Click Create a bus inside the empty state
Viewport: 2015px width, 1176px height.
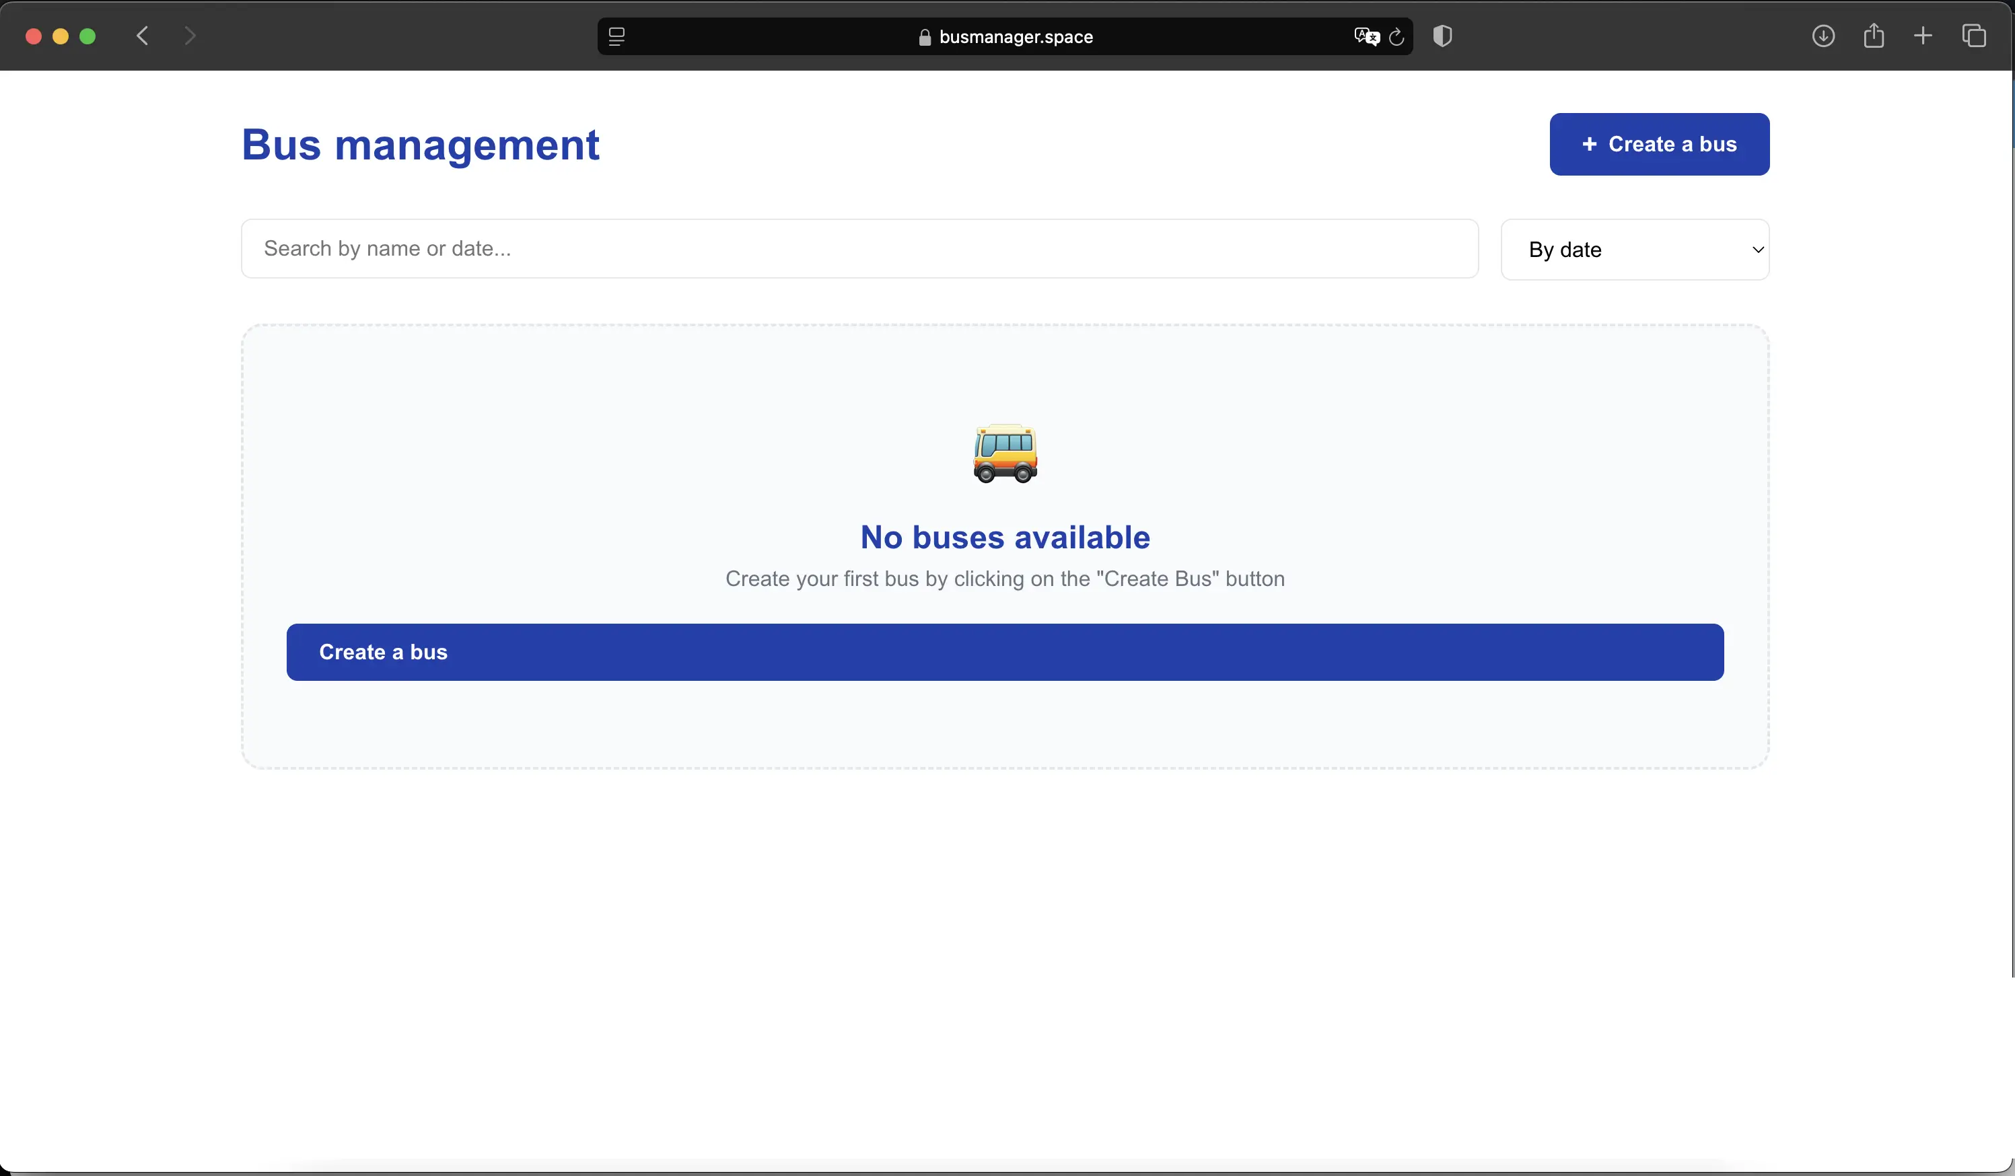pos(1005,651)
